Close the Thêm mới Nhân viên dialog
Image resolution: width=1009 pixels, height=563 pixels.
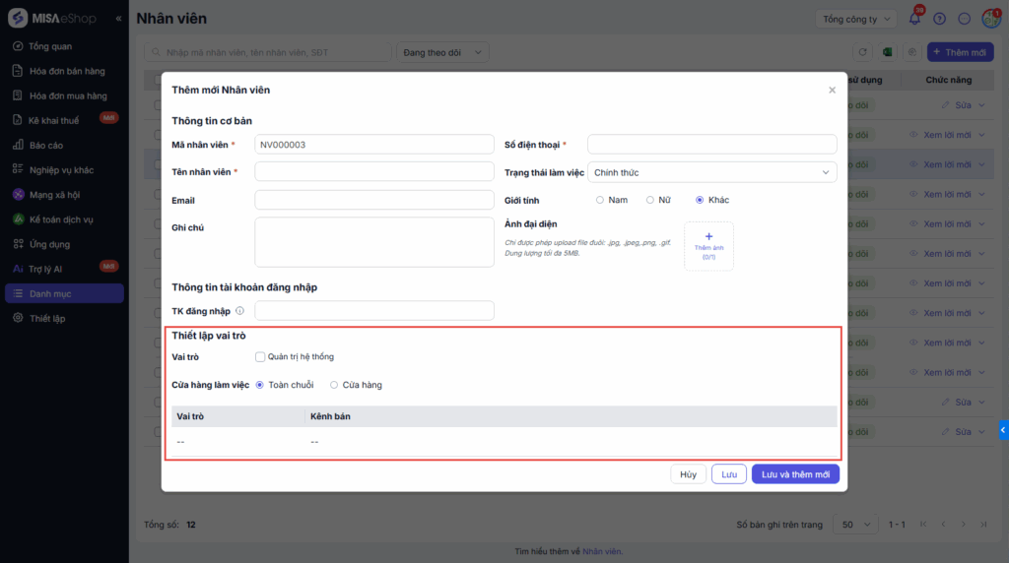[832, 90]
